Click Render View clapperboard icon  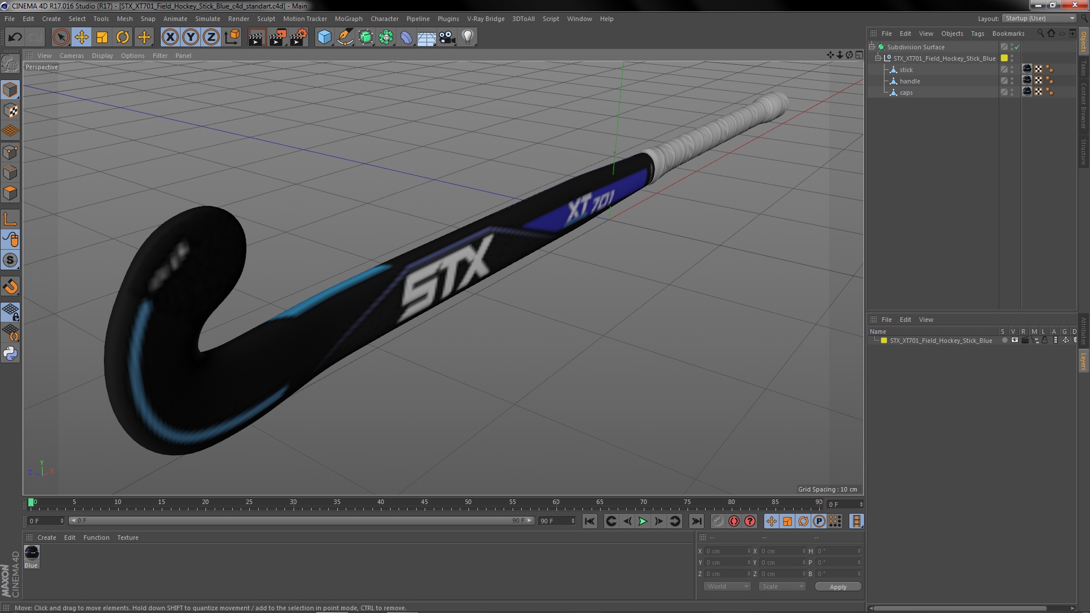click(256, 37)
